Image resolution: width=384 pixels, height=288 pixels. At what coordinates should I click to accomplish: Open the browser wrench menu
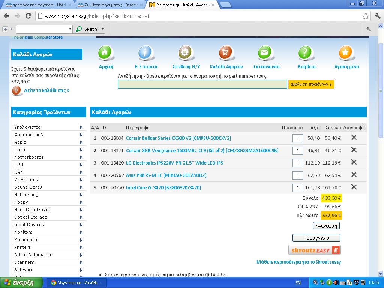point(377,16)
